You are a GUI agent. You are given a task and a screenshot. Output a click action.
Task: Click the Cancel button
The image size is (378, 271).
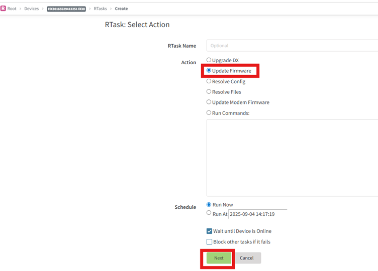(x=247, y=258)
